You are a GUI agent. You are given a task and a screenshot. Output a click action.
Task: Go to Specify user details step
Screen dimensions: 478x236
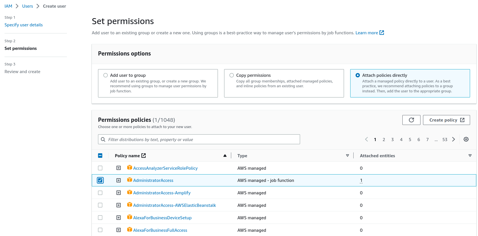tap(24, 25)
